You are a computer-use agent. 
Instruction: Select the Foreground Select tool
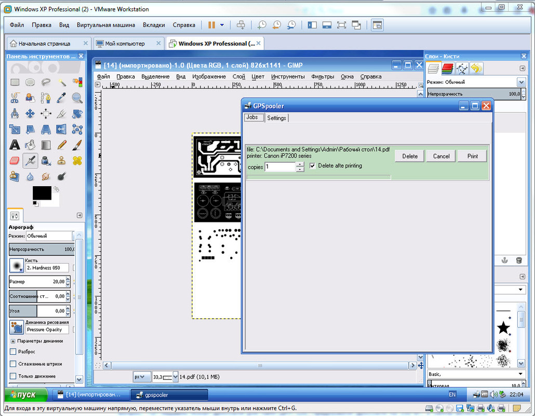[x=30, y=98]
